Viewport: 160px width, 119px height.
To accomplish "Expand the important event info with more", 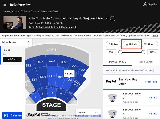I will 155,35.
